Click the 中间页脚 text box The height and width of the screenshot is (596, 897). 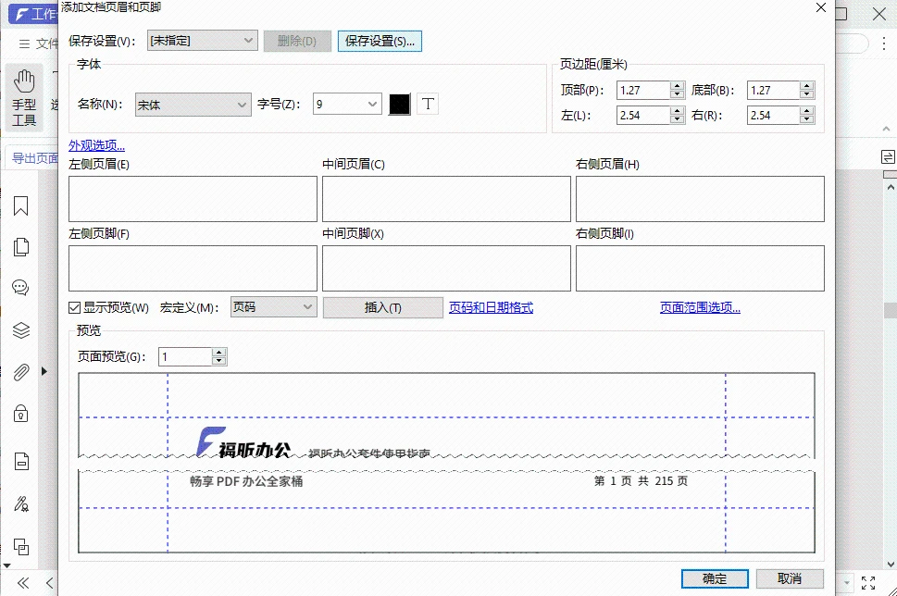pyautogui.click(x=446, y=268)
